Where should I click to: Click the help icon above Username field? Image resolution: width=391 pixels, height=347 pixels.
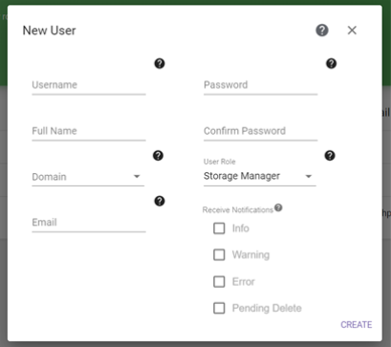[160, 63]
